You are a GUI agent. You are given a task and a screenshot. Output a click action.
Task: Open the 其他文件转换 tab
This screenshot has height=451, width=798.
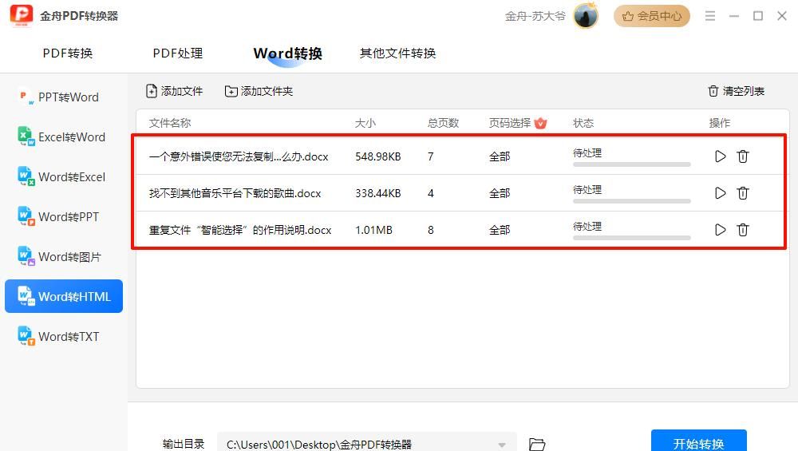pos(397,53)
